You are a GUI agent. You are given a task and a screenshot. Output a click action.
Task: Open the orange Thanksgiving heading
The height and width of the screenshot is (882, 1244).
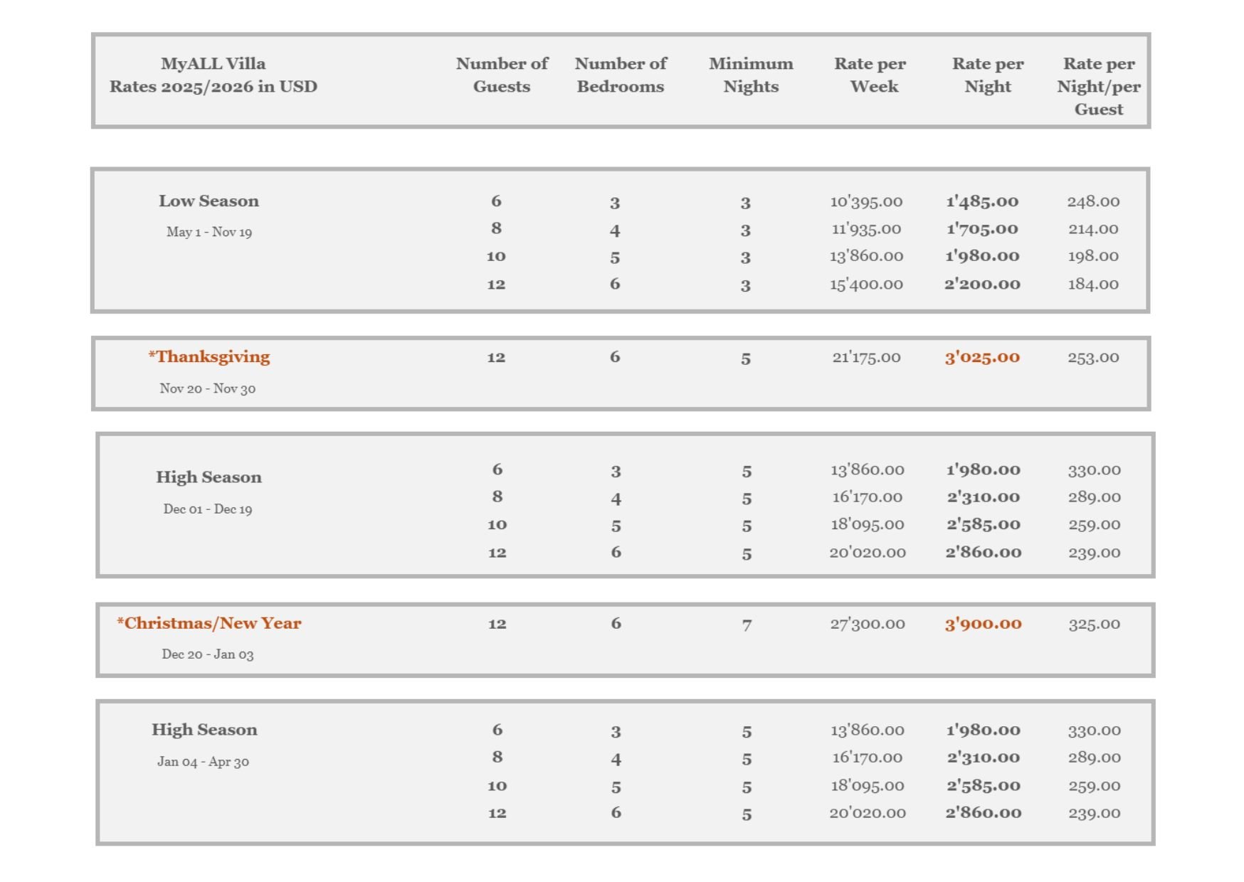click(x=209, y=357)
